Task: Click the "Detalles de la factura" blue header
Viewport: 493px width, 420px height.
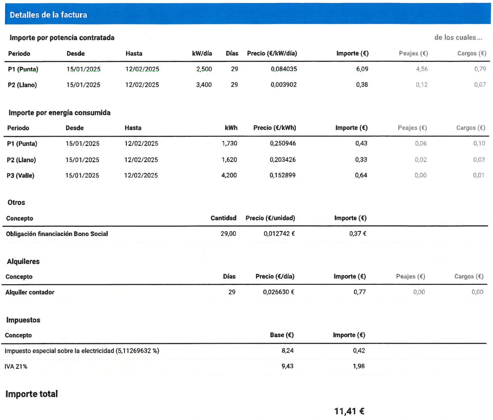Action: click(48, 15)
